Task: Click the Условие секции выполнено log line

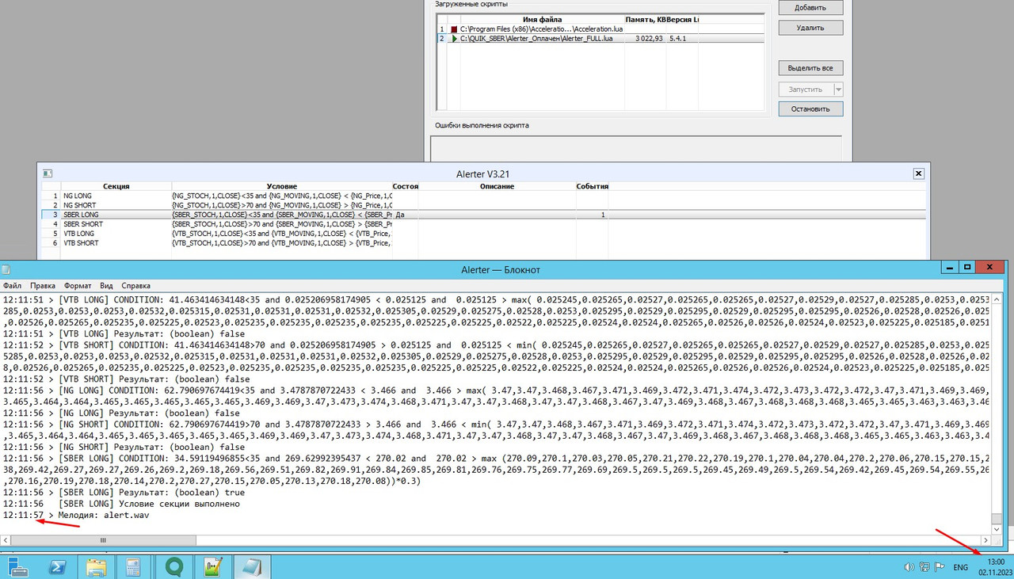Action: coord(121,504)
